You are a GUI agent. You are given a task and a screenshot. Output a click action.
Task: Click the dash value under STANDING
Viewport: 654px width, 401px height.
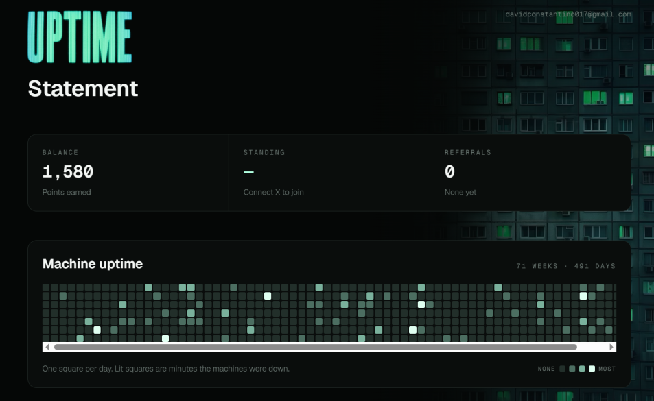click(x=248, y=172)
